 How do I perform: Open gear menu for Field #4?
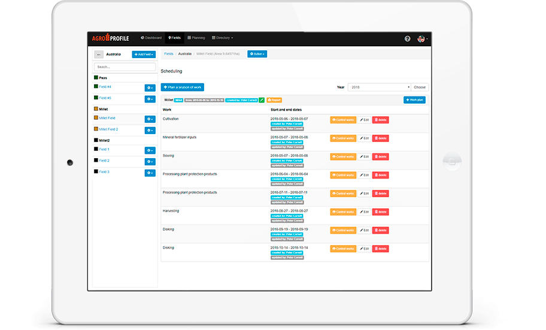tap(150, 87)
